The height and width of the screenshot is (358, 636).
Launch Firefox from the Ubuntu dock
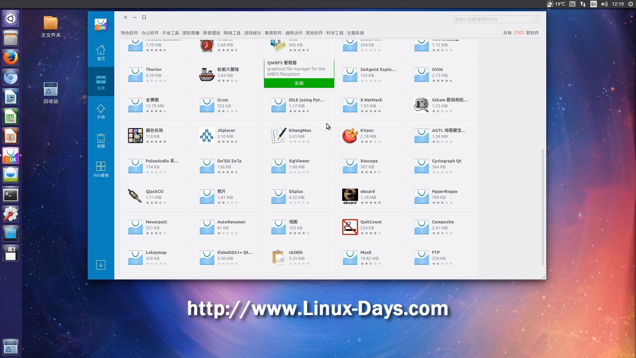coord(11,58)
